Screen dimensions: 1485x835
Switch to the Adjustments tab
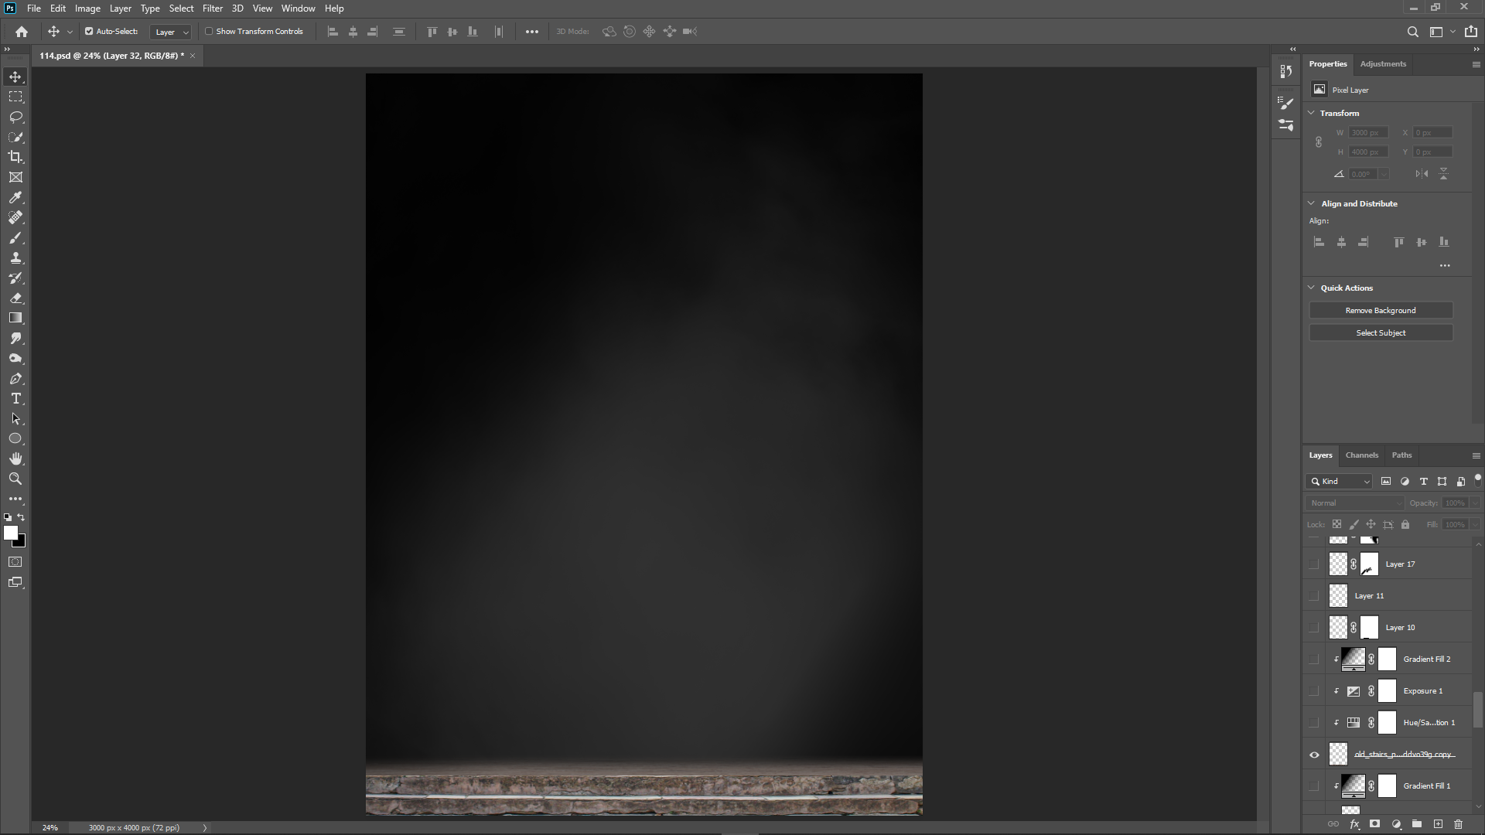coord(1383,64)
